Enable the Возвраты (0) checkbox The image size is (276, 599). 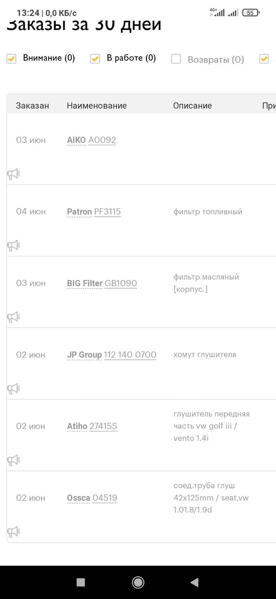pos(176,59)
